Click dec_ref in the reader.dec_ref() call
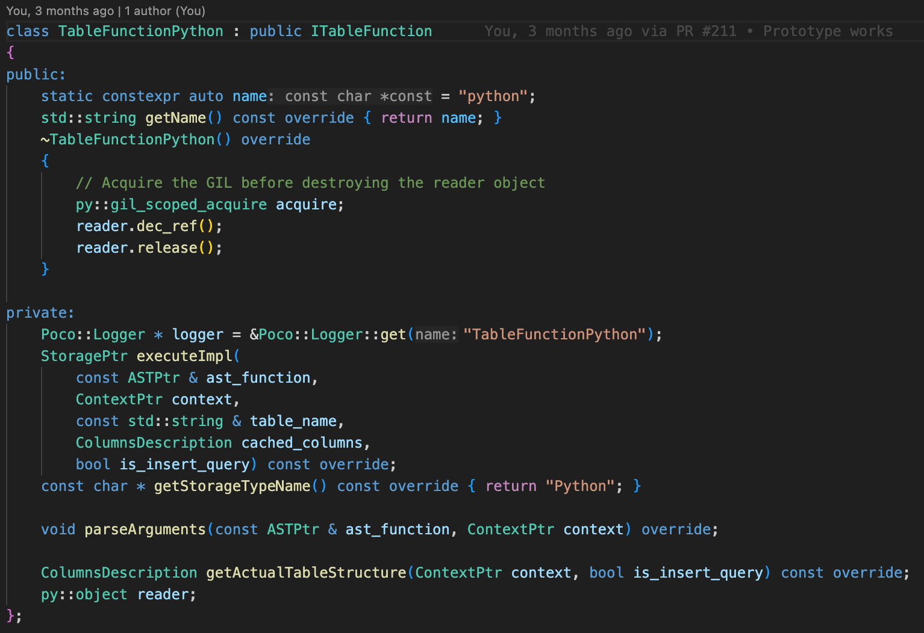 [167, 226]
